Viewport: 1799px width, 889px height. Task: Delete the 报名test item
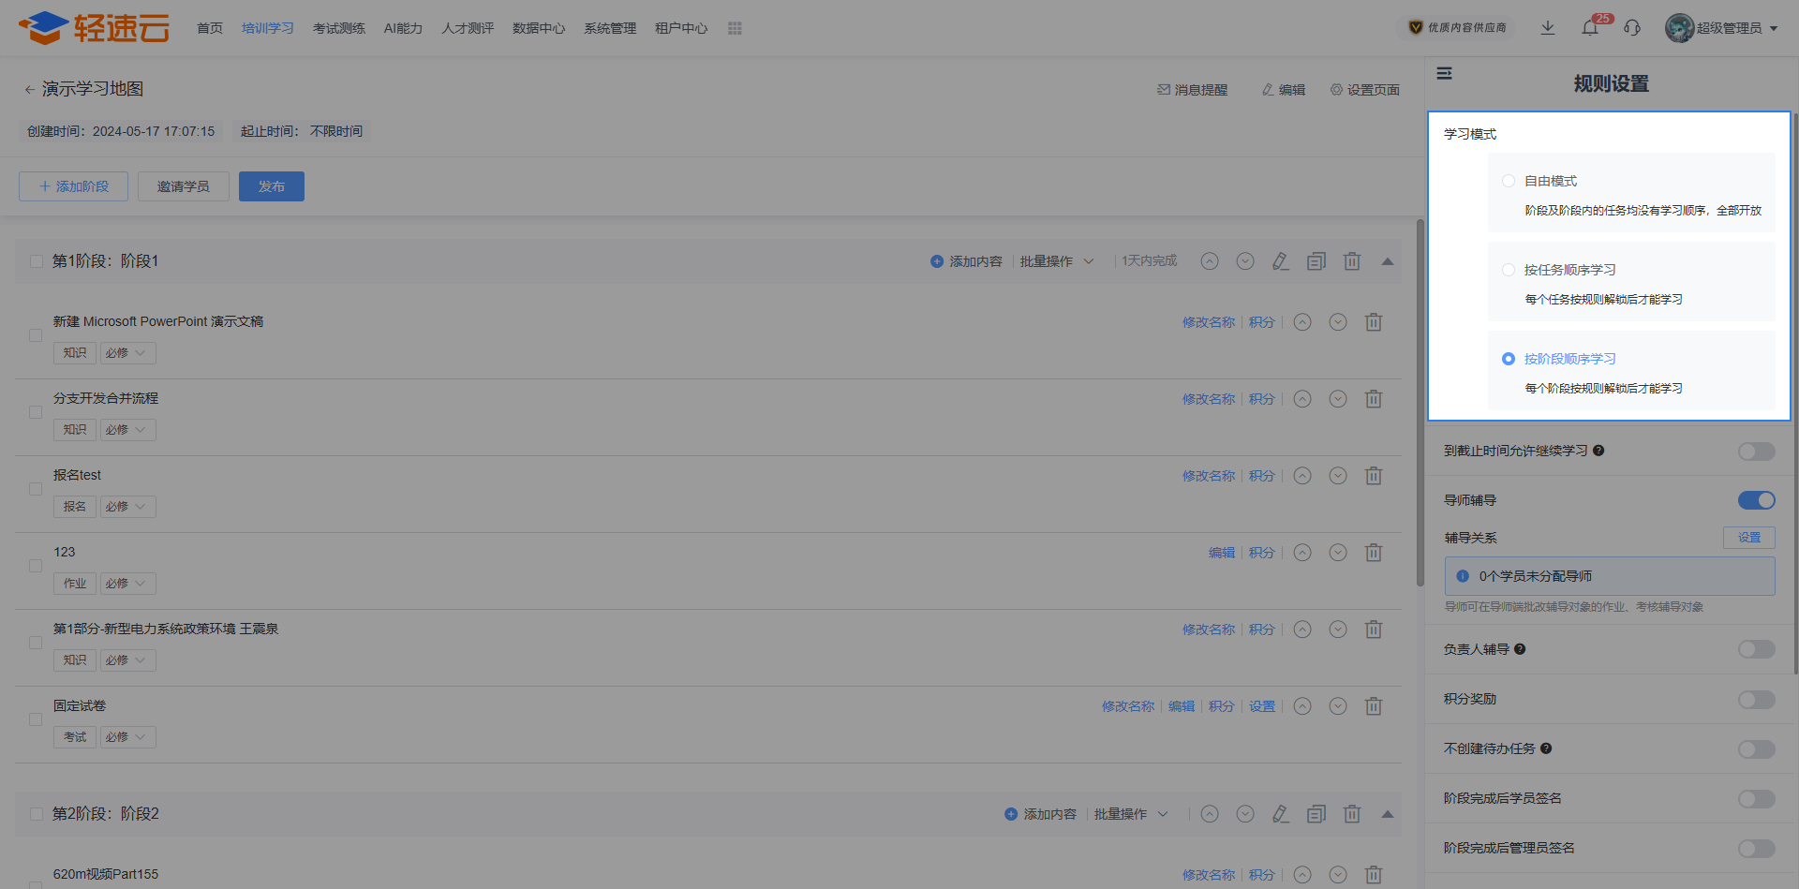[1374, 476]
